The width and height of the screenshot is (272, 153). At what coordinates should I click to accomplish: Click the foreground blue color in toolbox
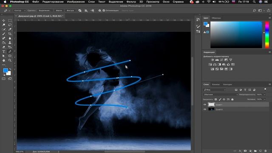coord(6,70)
